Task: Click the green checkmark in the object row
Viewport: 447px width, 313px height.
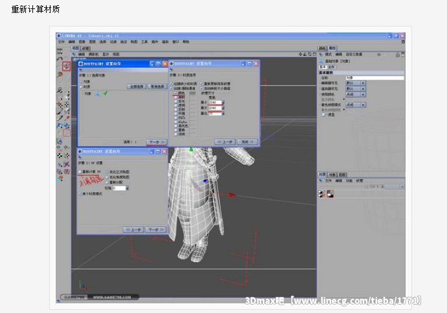Action: pyautogui.click(x=105, y=93)
